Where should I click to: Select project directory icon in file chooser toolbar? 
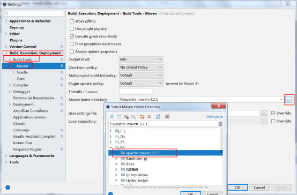[x=126, y=116]
